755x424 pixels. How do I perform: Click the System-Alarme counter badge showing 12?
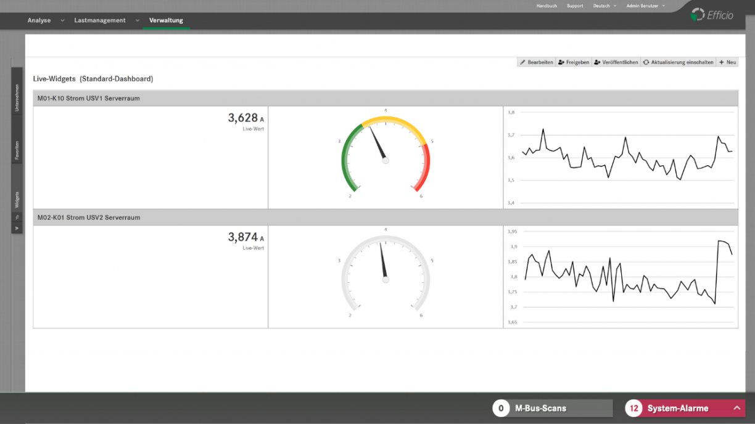(634, 408)
